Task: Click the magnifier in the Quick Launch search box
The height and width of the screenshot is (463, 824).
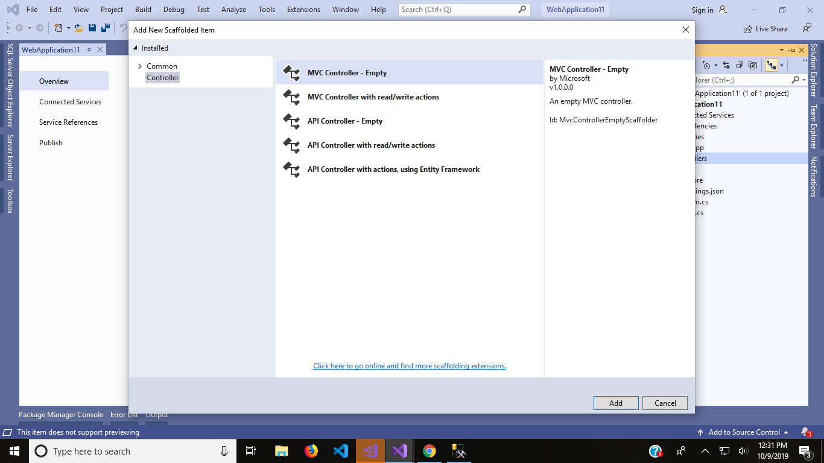Action: coord(522,9)
